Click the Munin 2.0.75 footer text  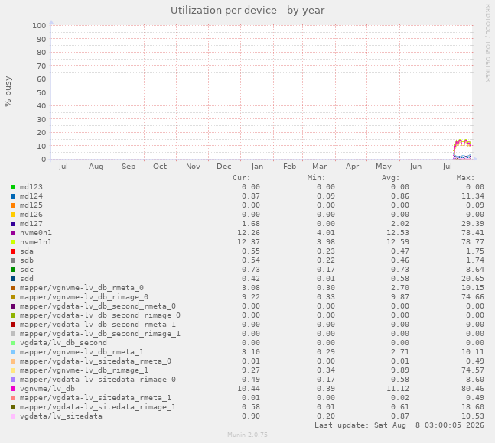click(x=248, y=435)
